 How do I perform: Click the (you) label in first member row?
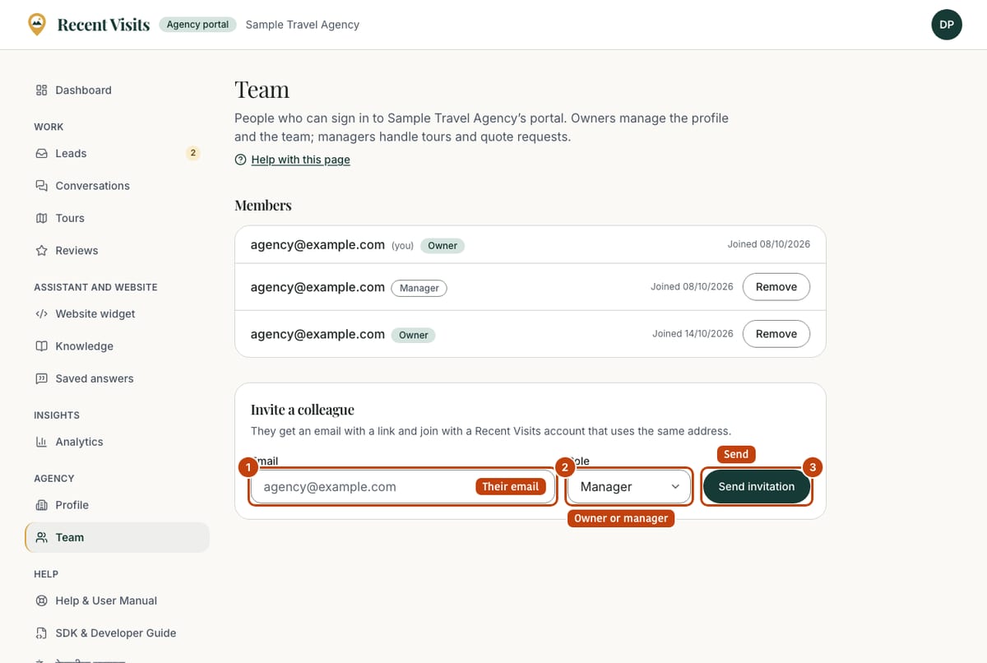(x=402, y=246)
